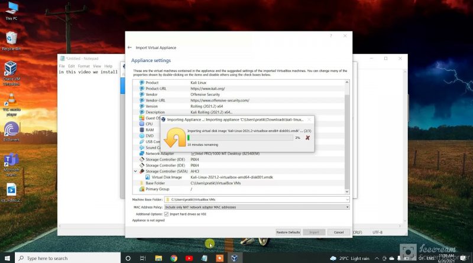Click the Cancel button in the wizard
The image size is (473, 263).
click(338, 232)
